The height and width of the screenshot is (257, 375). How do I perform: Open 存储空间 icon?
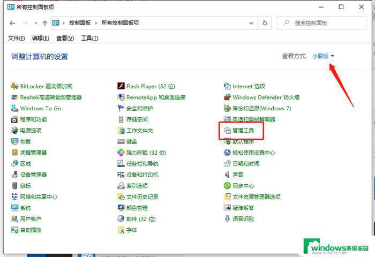pyautogui.click(x=121, y=119)
